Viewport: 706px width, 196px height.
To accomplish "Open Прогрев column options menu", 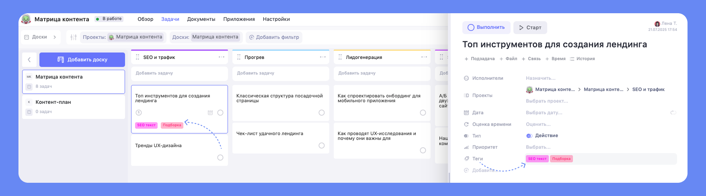I will coord(323,57).
